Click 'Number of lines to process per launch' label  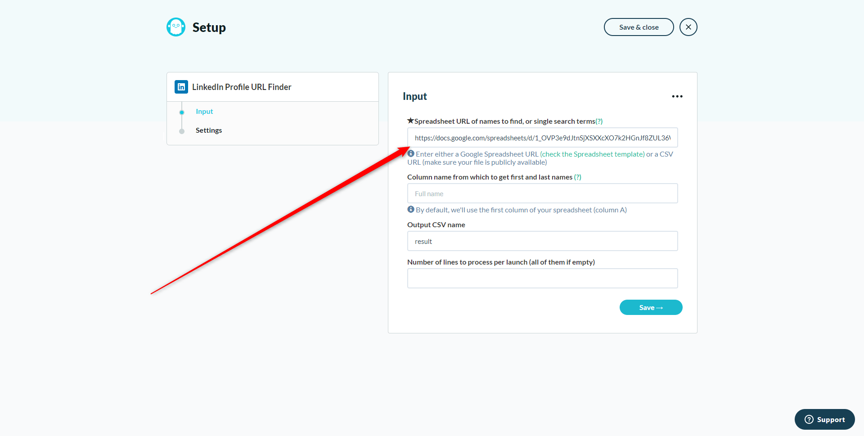[501, 262]
